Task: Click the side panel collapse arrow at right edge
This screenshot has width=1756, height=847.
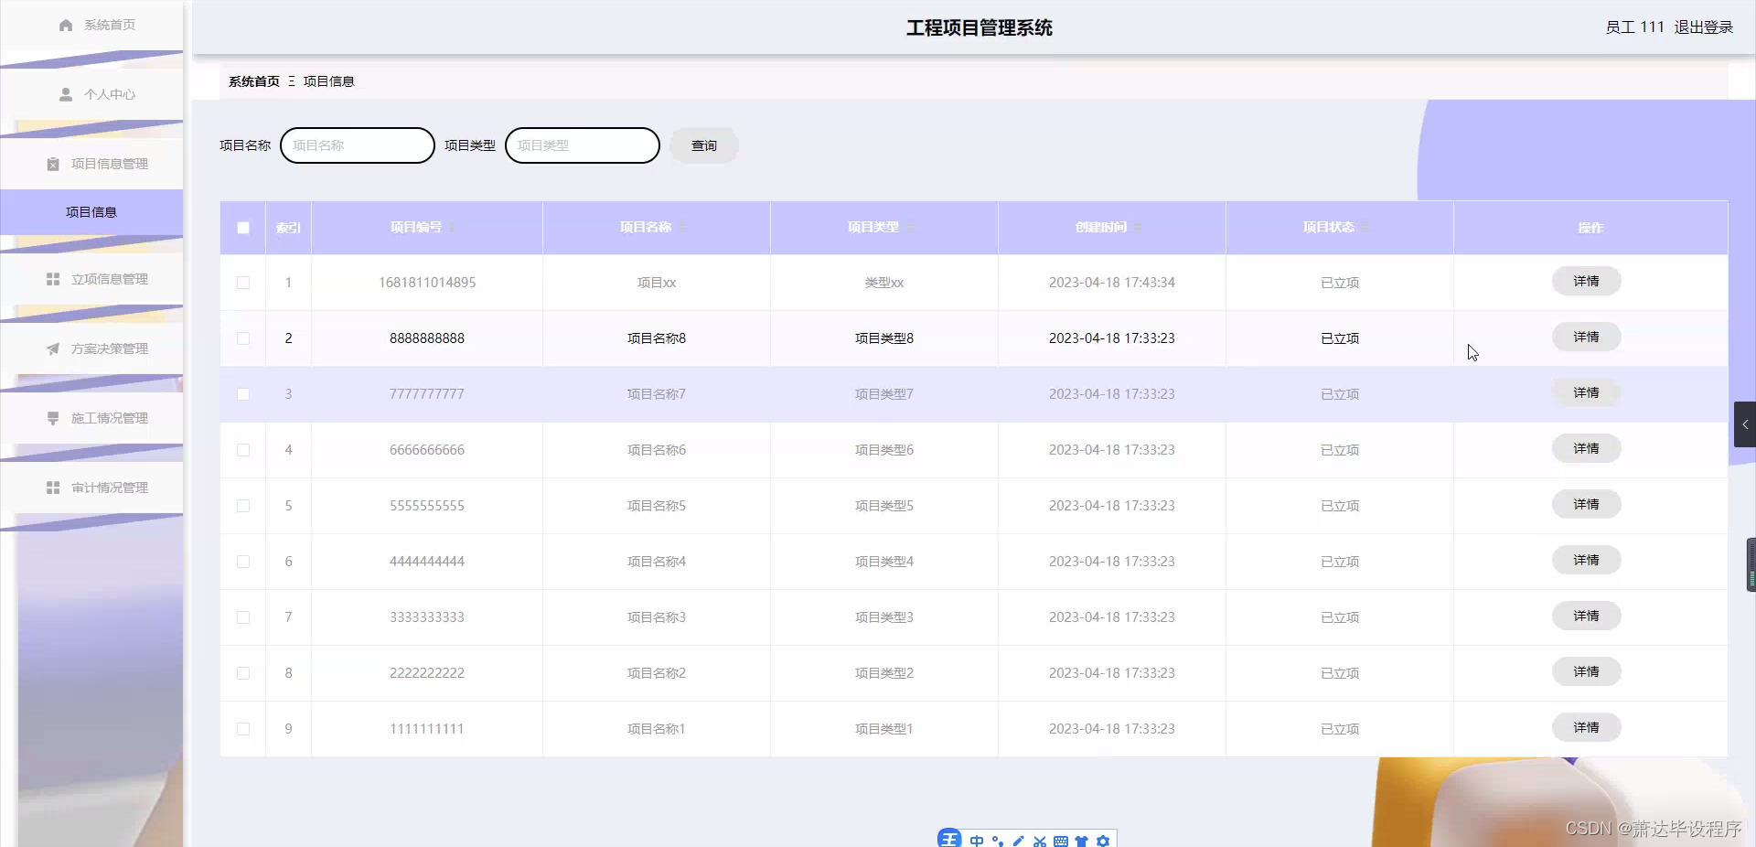Action: click(1745, 424)
